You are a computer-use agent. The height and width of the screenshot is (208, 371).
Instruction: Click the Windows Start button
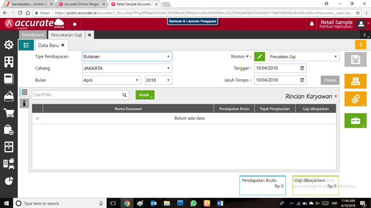(x=6, y=203)
